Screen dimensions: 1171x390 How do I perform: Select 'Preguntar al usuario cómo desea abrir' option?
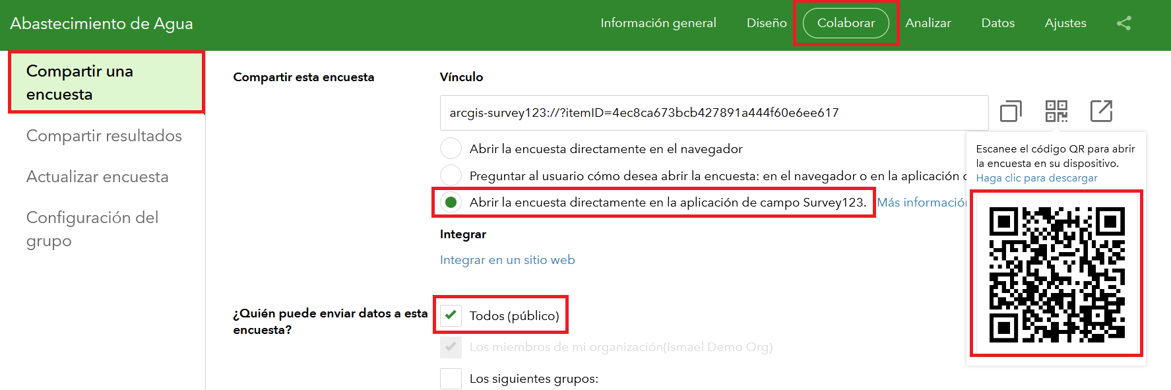coord(451,176)
